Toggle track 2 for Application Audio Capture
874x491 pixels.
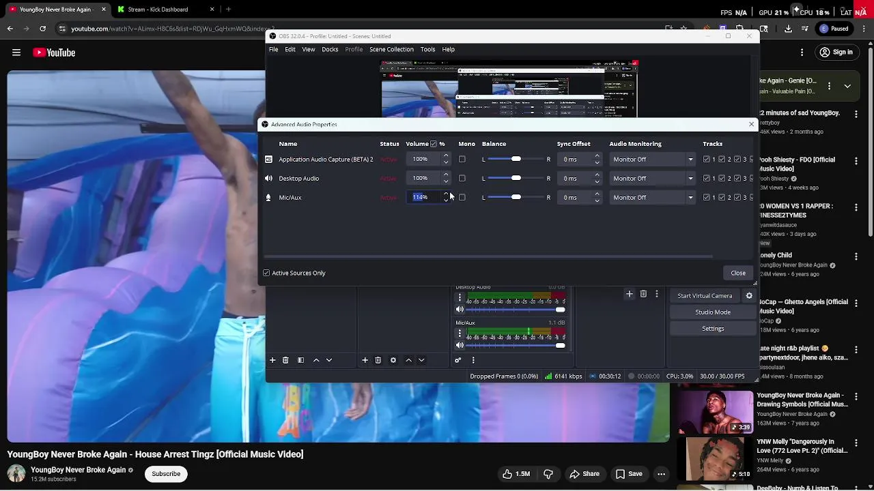coord(722,160)
